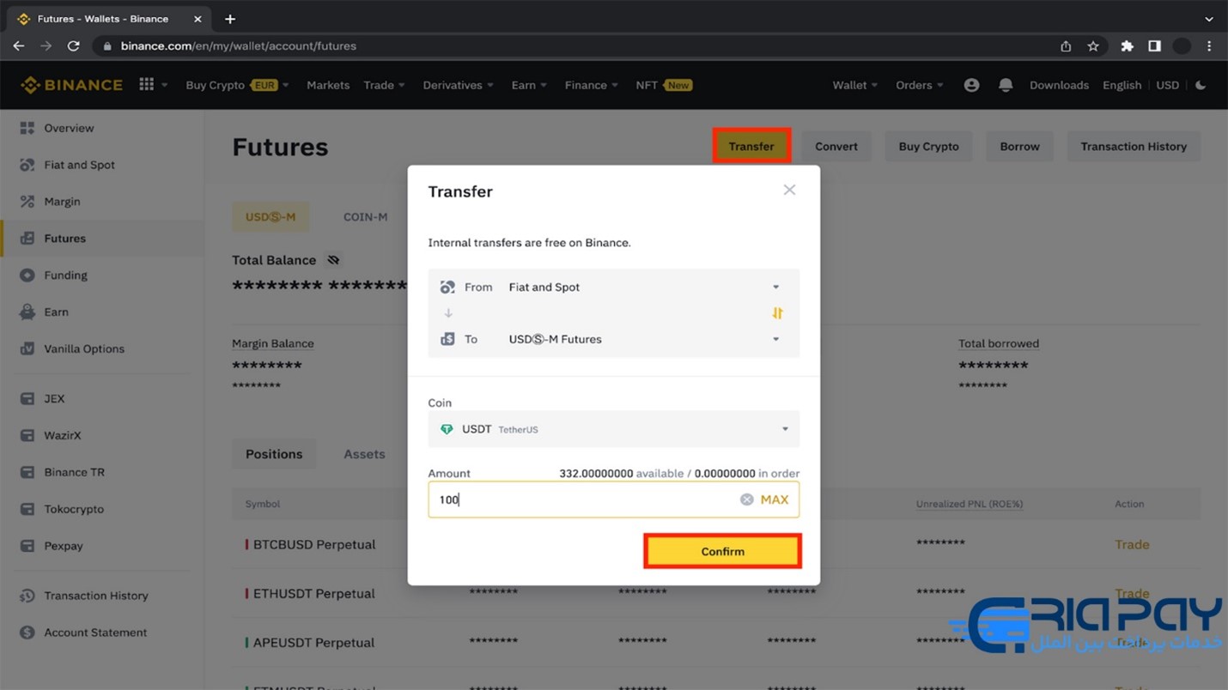Image resolution: width=1228 pixels, height=690 pixels.
Task: Switch to USDⓈ-M tab
Action: tap(271, 217)
